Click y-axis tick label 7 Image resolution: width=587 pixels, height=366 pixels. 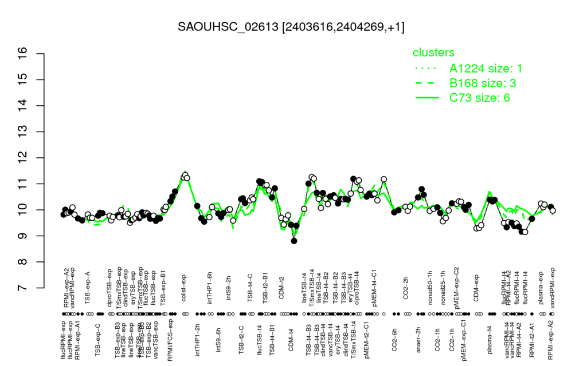coord(23,288)
